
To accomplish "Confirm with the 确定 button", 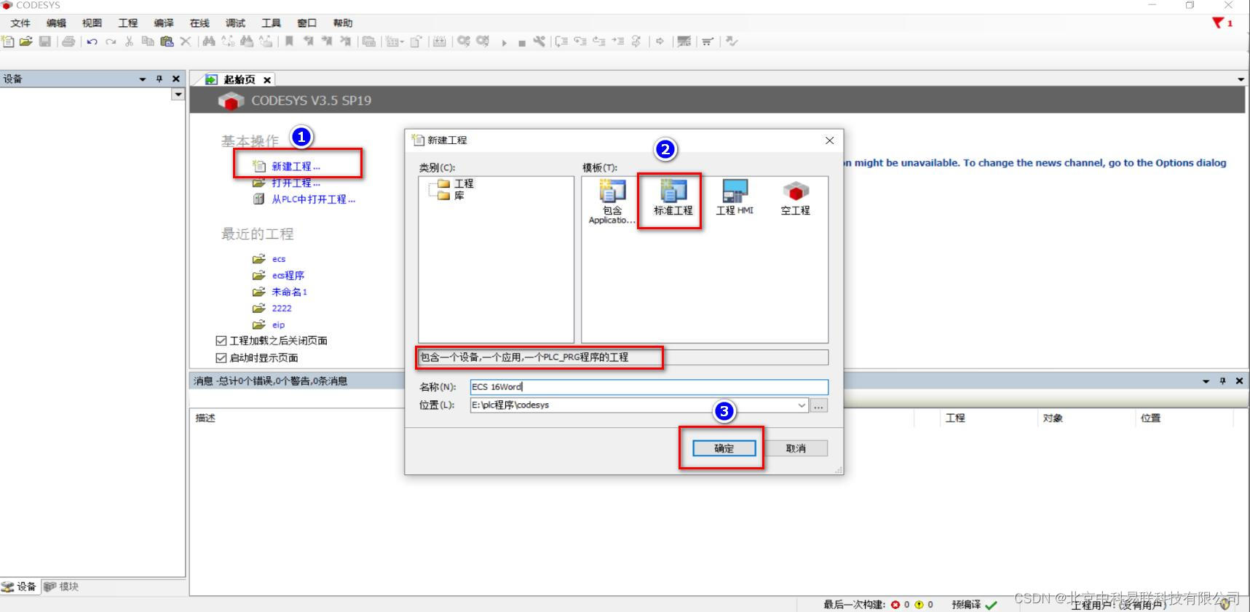I will (724, 448).
